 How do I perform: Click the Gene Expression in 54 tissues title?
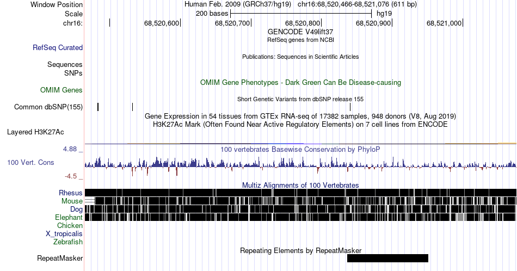point(300,116)
